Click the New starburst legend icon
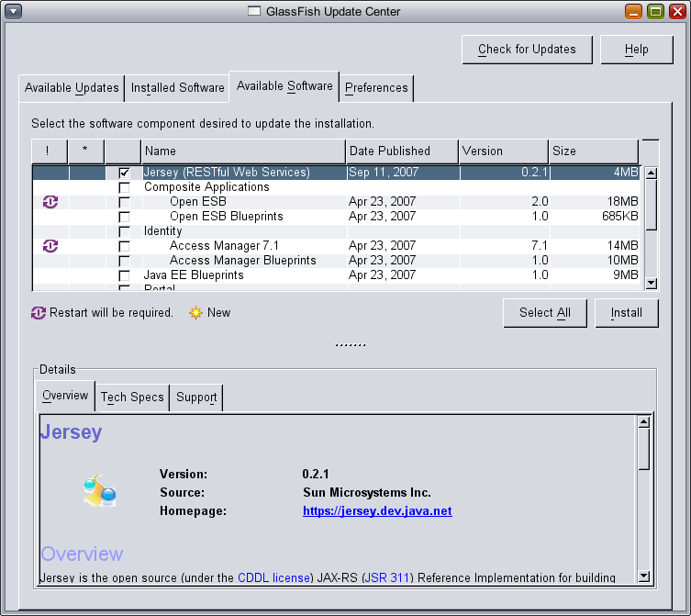 pyautogui.click(x=195, y=313)
